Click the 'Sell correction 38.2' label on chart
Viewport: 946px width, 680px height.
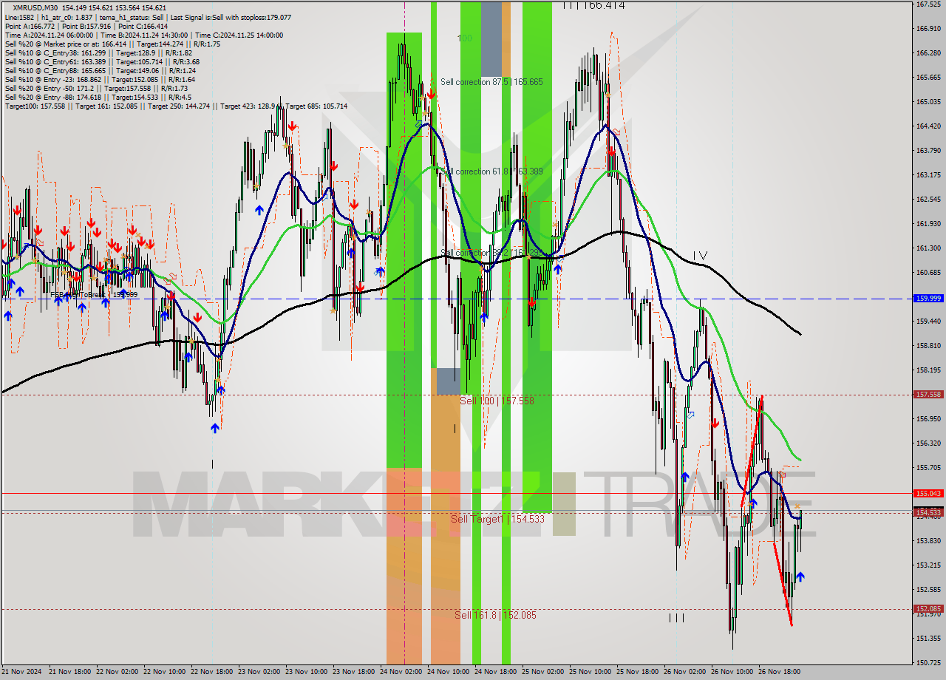click(x=491, y=253)
